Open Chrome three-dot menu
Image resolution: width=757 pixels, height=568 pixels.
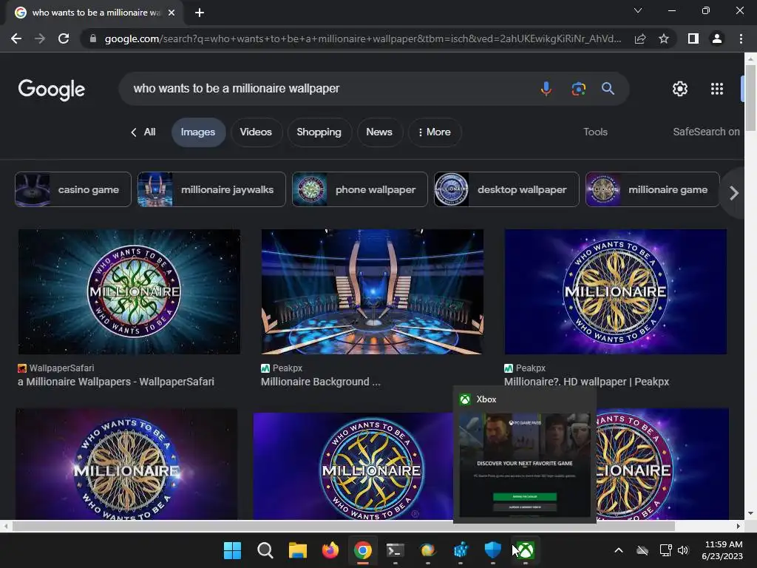(x=741, y=38)
